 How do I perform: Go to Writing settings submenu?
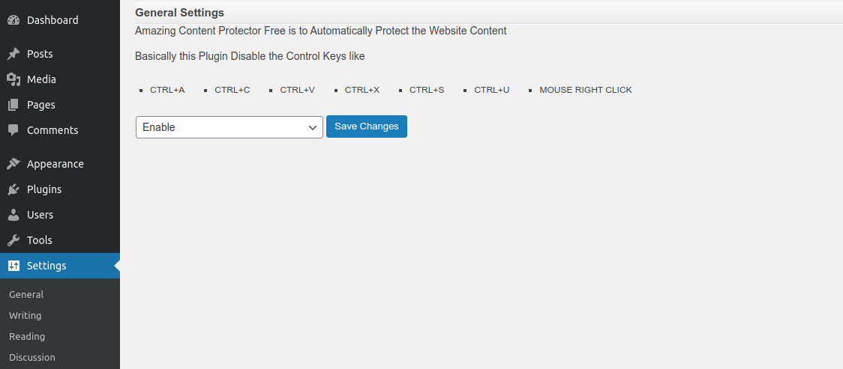tap(25, 315)
